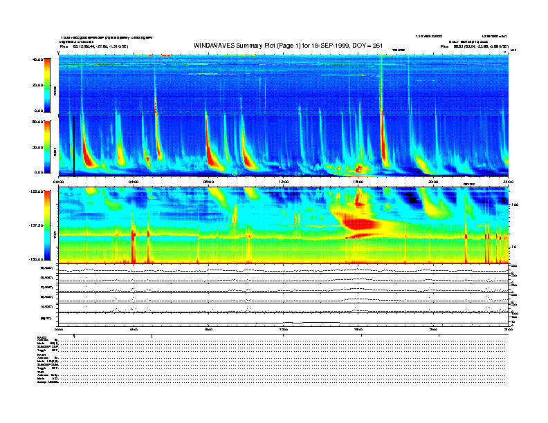548x423 pixels.
Task: Click the 24:00 tick below RAD1 spectrogram
Action: 508,182
